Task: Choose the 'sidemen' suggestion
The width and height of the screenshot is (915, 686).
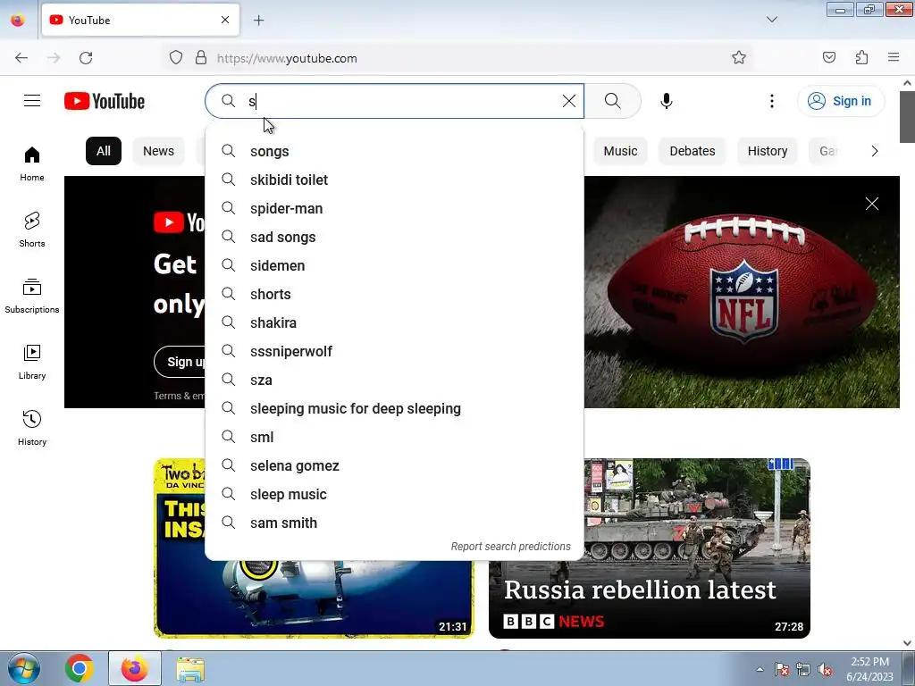Action: click(394, 265)
